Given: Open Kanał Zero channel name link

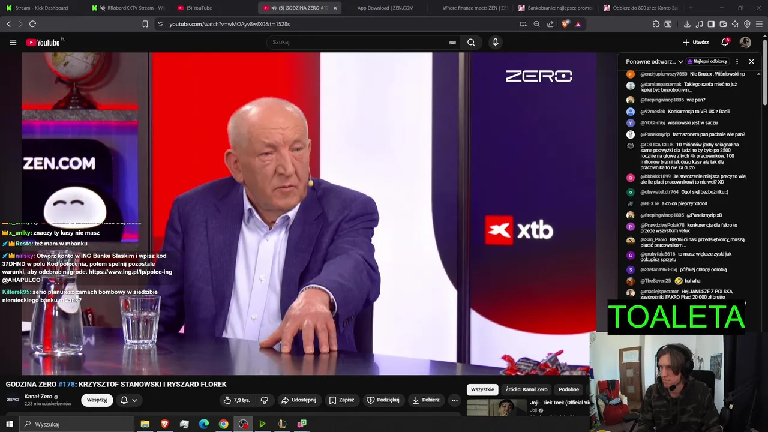Looking at the screenshot, I should tap(38, 397).
